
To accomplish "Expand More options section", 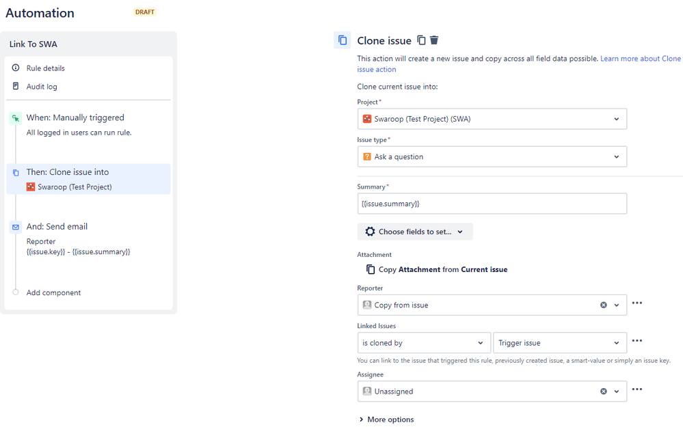I will (386, 419).
